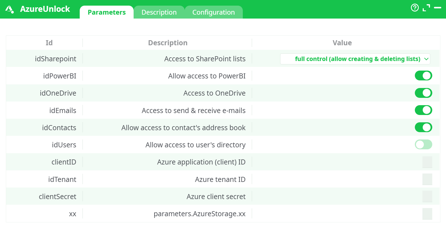
Task: Click 'Access to SharePoint lists' description
Action: coord(205,59)
